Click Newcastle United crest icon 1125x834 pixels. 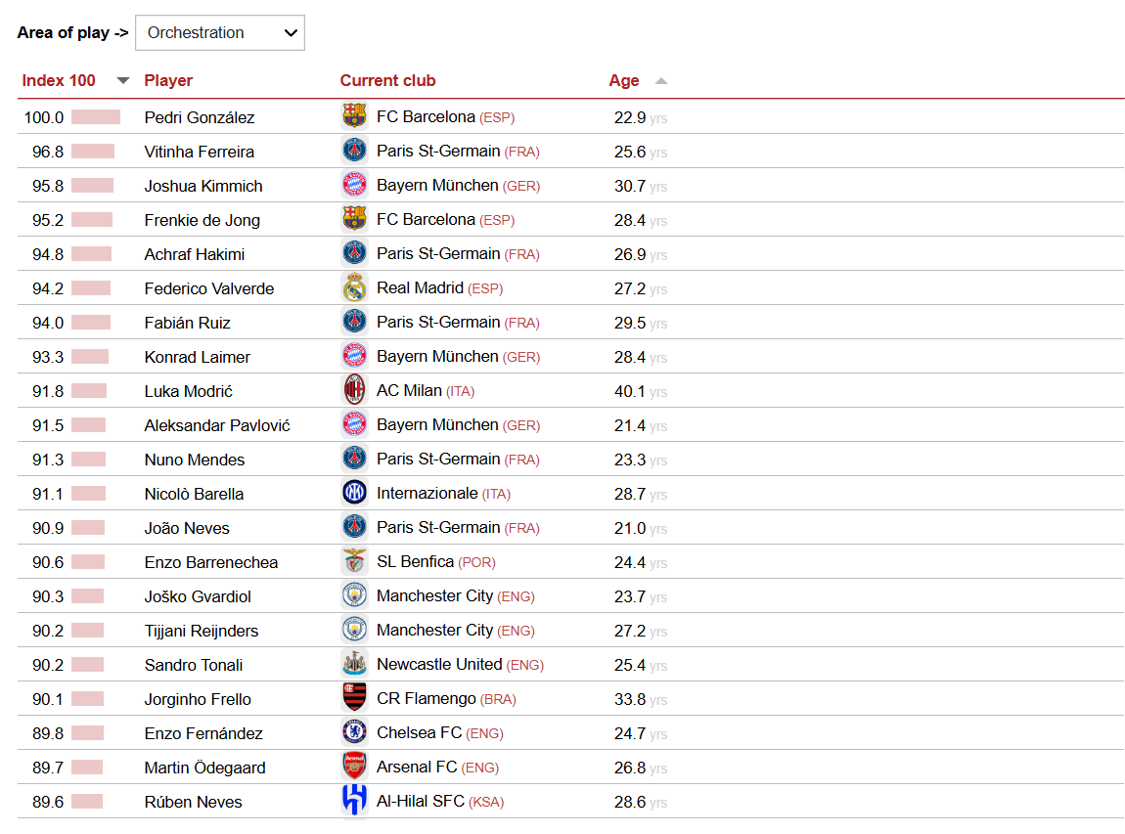(354, 664)
